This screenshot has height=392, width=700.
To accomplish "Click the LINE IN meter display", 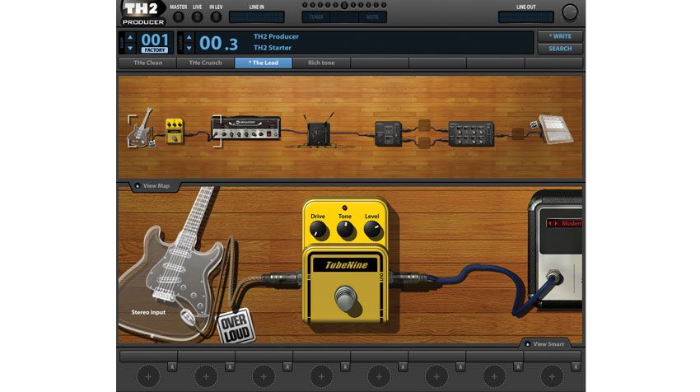I will (x=256, y=17).
